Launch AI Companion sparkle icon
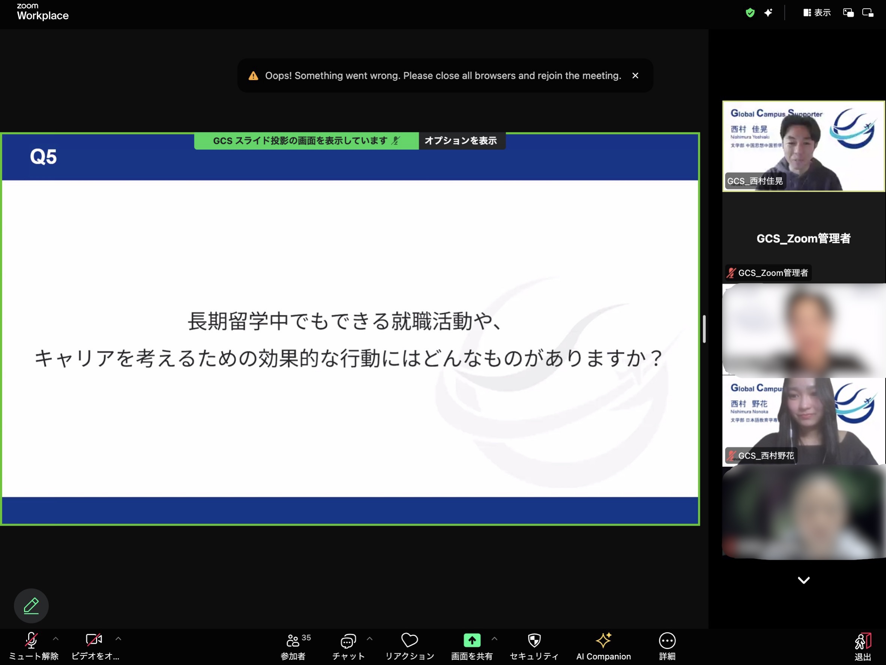The width and height of the screenshot is (886, 665). [x=603, y=640]
